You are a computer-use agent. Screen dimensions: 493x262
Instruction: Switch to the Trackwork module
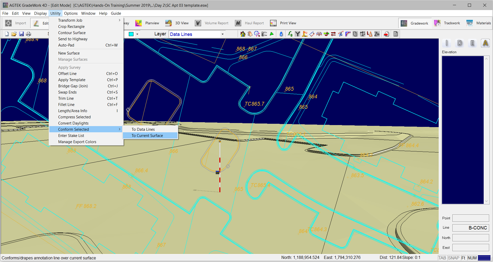click(x=447, y=23)
